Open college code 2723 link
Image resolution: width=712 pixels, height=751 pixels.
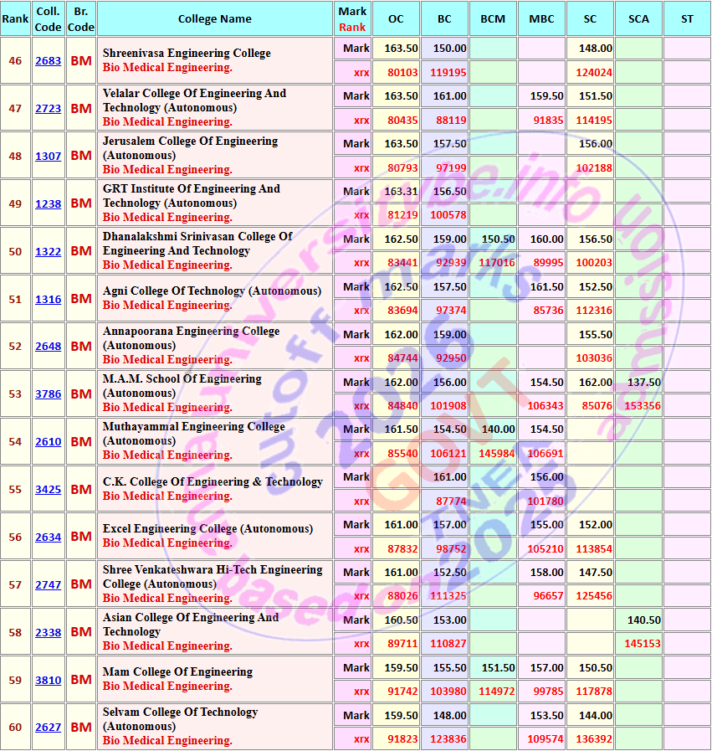[49, 108]
